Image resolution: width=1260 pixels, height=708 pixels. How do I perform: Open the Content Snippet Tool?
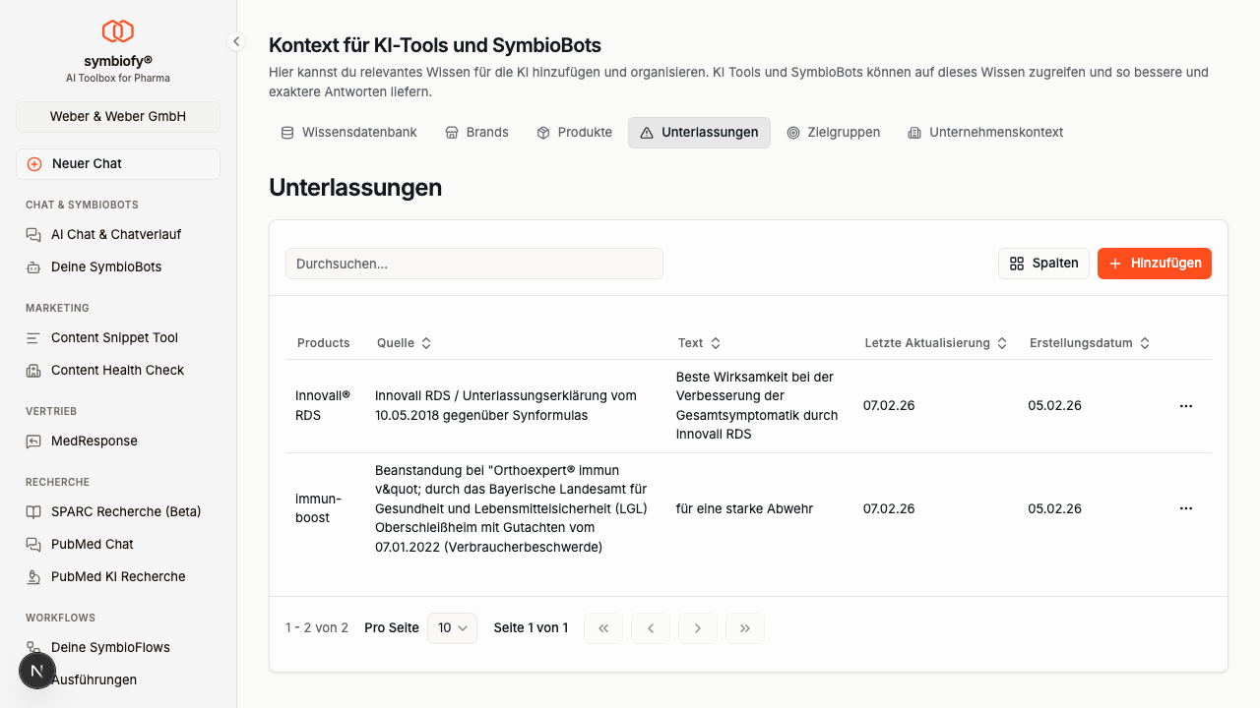coord(114,337)
